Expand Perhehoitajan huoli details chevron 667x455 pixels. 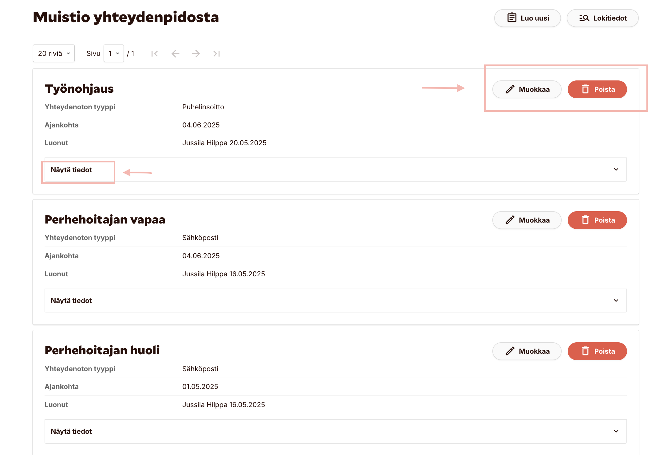(616, 431)
